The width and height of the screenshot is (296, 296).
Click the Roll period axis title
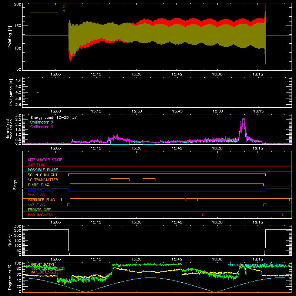coord(11,92)
